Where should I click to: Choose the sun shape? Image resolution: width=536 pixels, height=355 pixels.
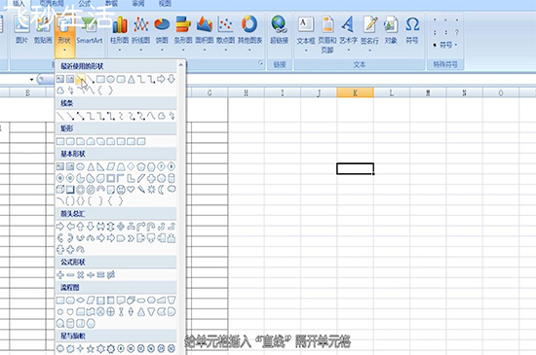click(x=151, y=190)
